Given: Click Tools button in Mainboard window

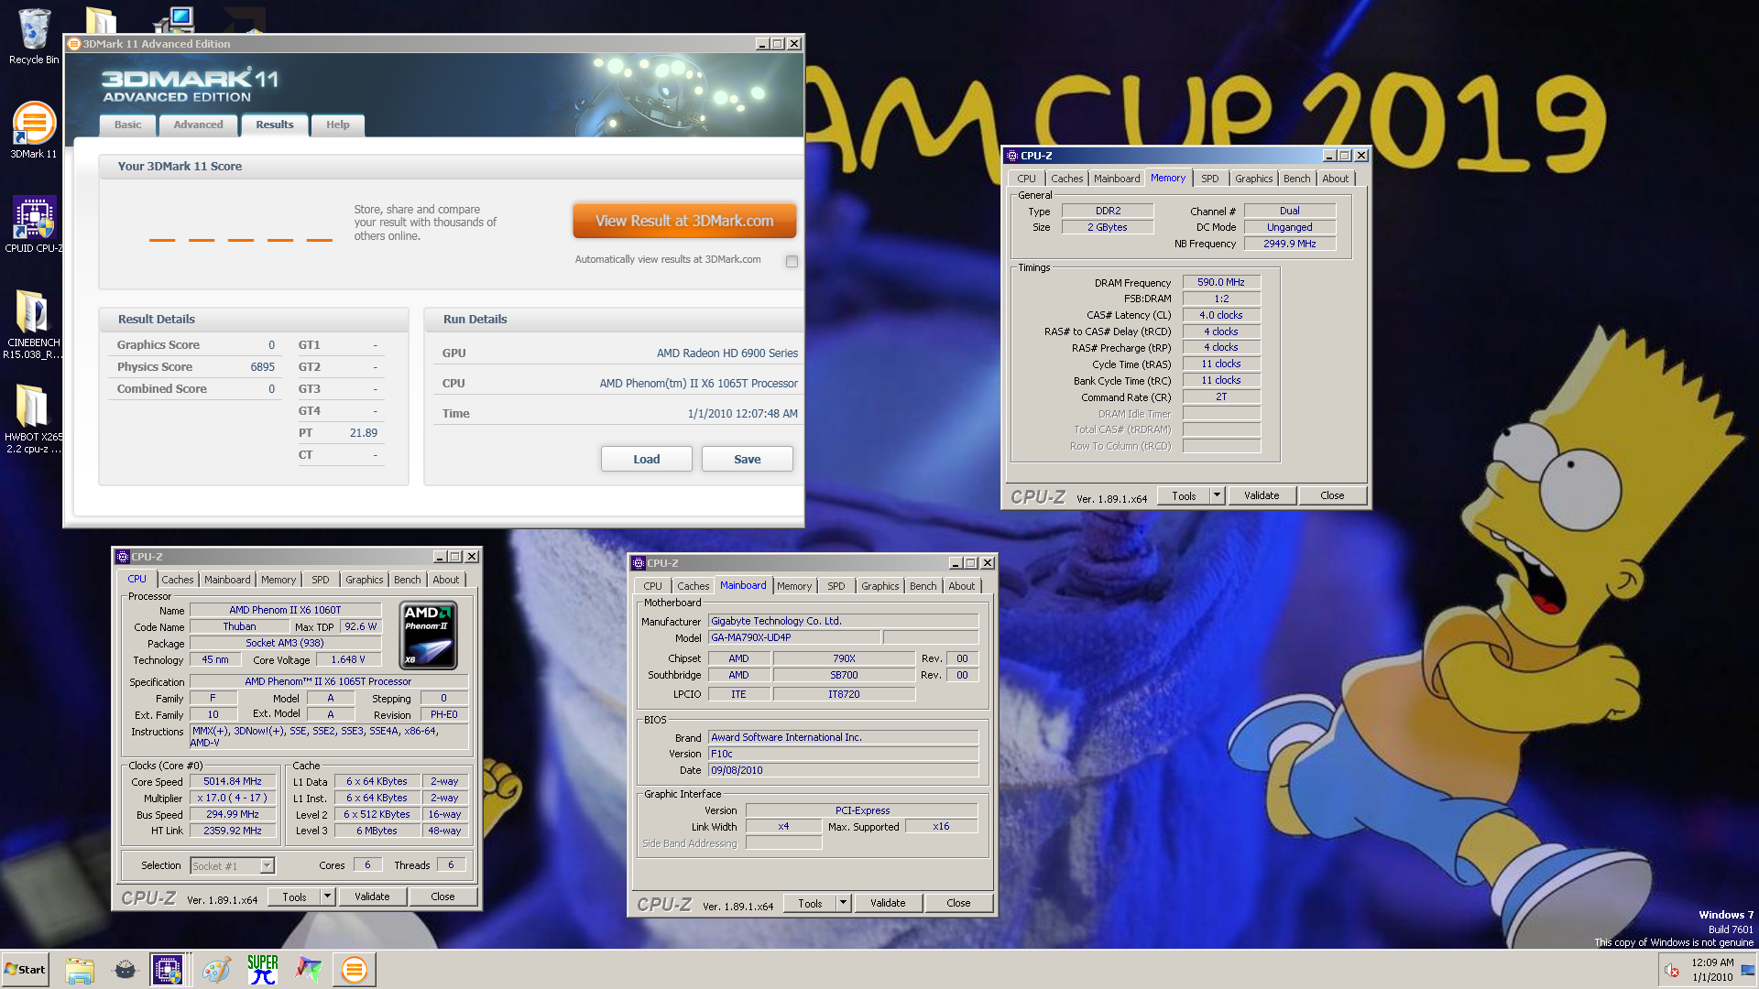Looking at the screenshot, I should 810,903.
